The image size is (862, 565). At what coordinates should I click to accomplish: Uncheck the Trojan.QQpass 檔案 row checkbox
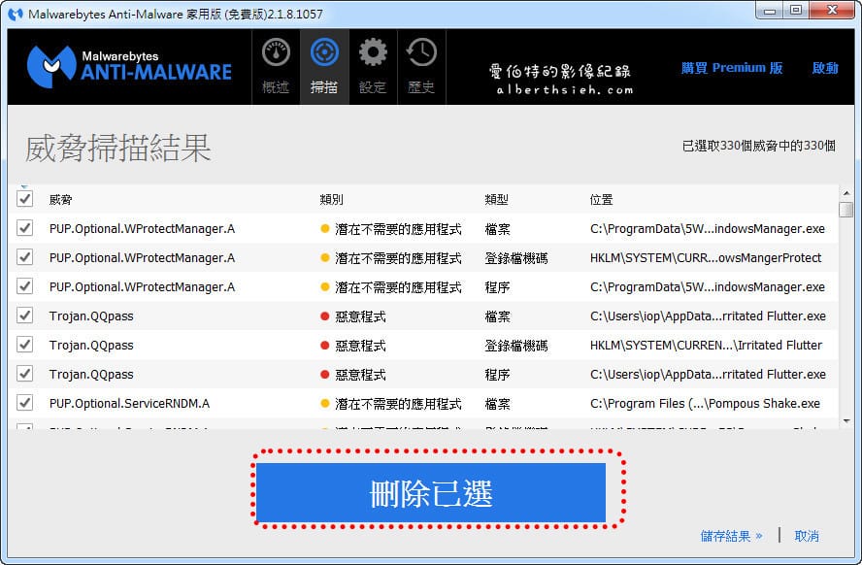[24, 316]
